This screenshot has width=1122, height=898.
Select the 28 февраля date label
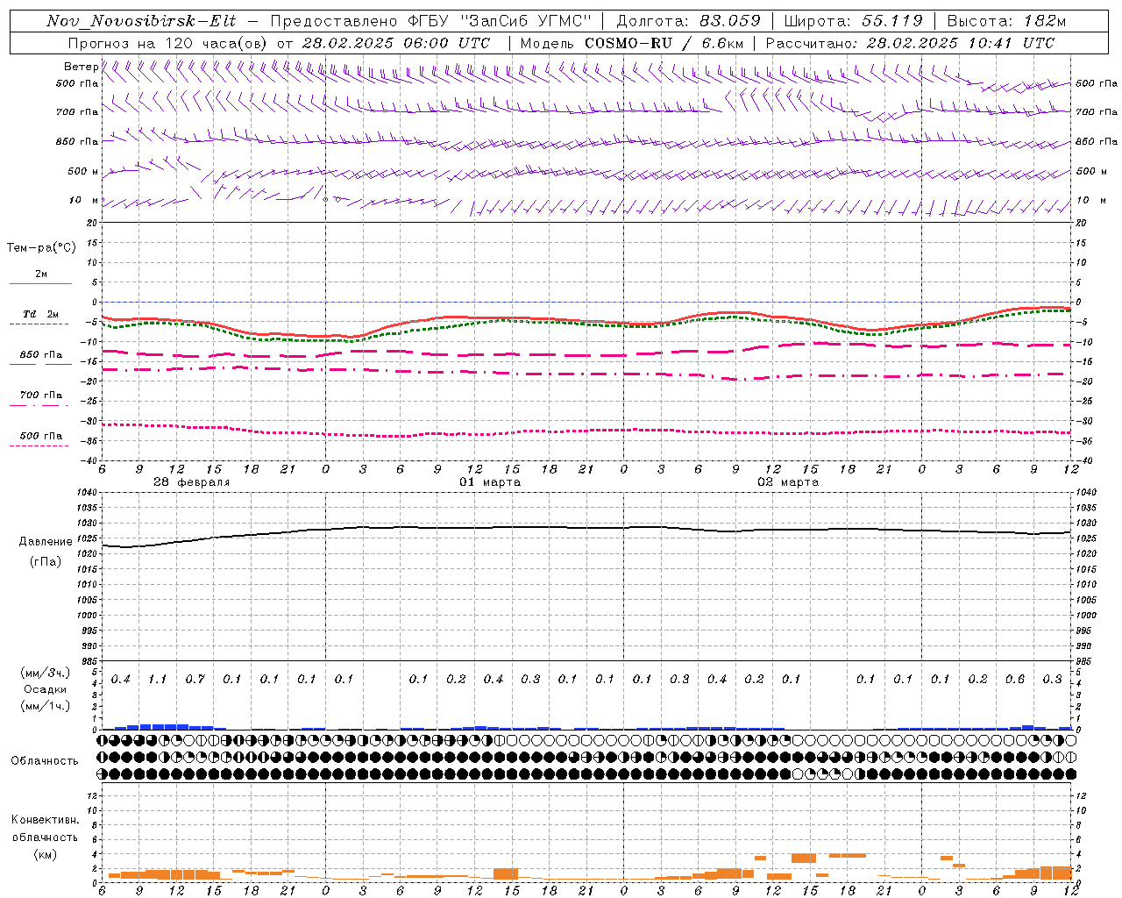[192, 482]
